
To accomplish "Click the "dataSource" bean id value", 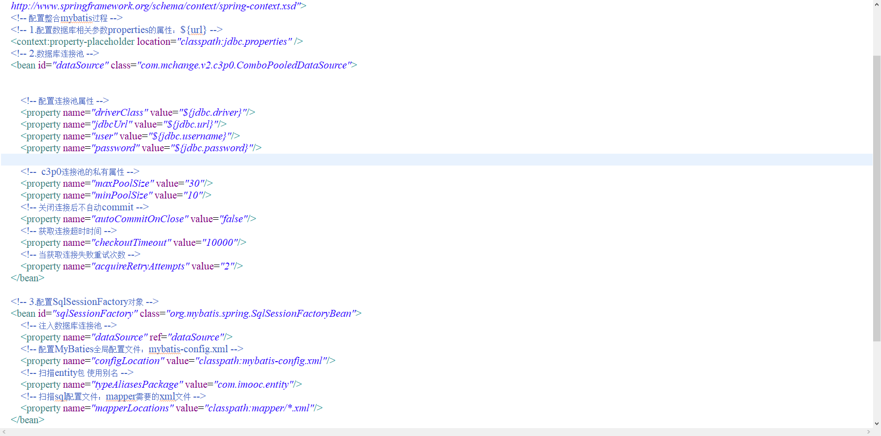I will 80,66.
